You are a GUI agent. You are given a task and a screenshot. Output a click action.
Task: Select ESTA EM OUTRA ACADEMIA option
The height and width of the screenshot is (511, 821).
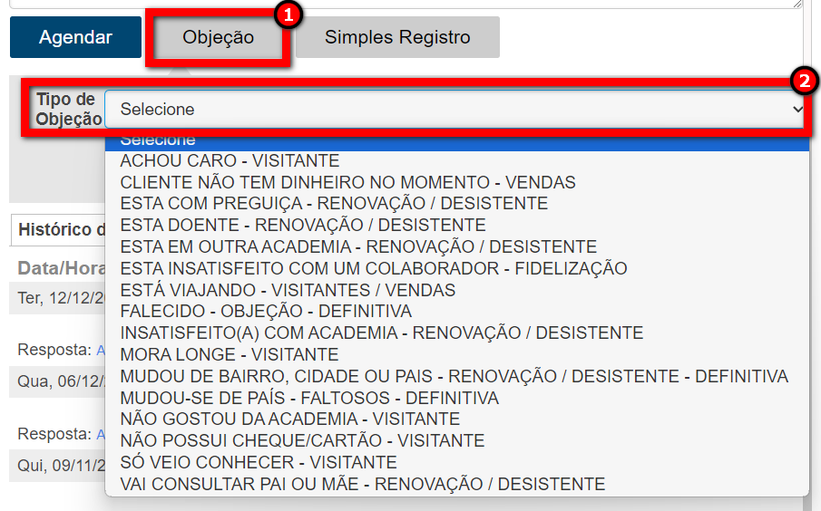[358, 246]
